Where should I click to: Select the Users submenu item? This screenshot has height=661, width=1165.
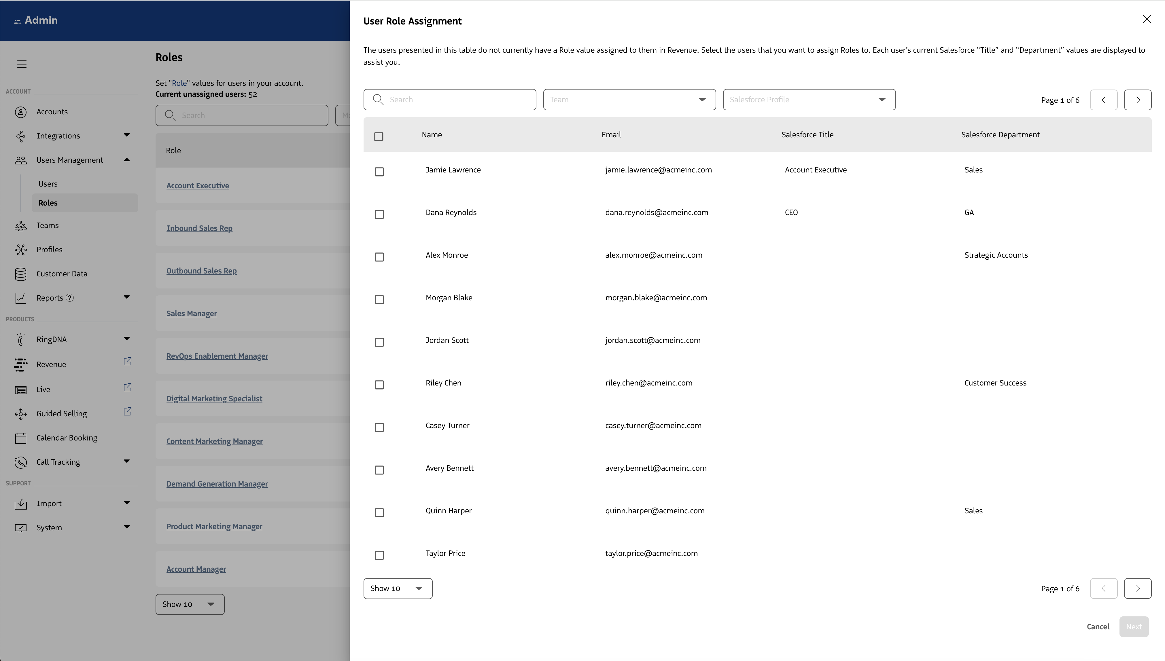pyautogui.click(x=48, y=184)
